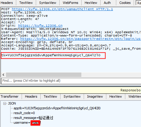Open the Origin kyfw.12306.cn link

pos(40,25)
